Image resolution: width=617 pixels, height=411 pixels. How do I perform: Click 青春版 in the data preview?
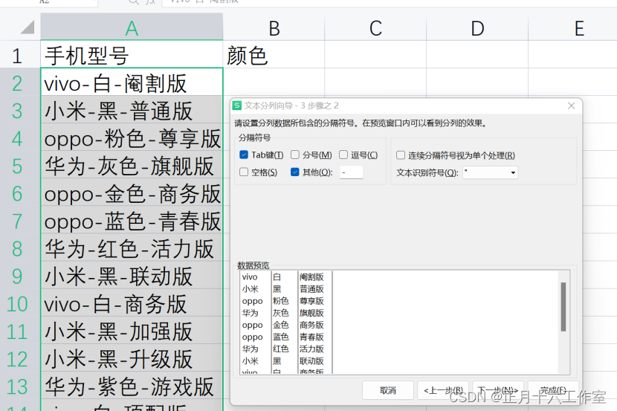pos(311,337)
